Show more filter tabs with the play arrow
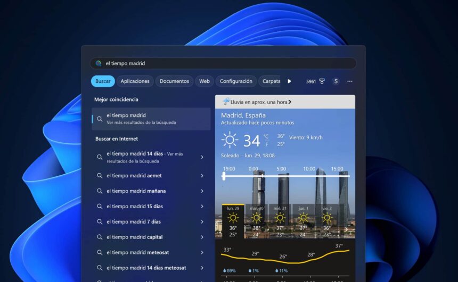Viewport: 458px width, 282px height. [289, 81]
